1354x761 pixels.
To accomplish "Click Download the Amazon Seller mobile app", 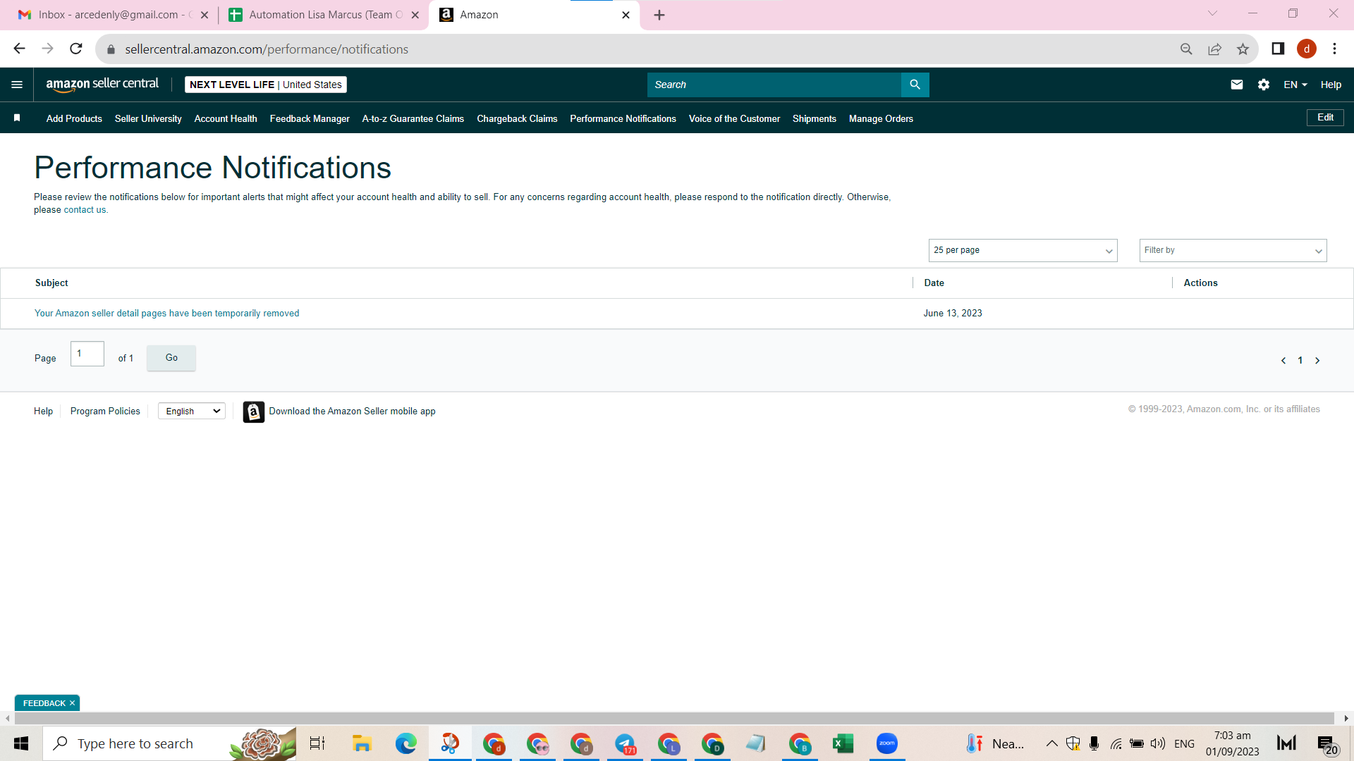I will click(x=352, y=412).
